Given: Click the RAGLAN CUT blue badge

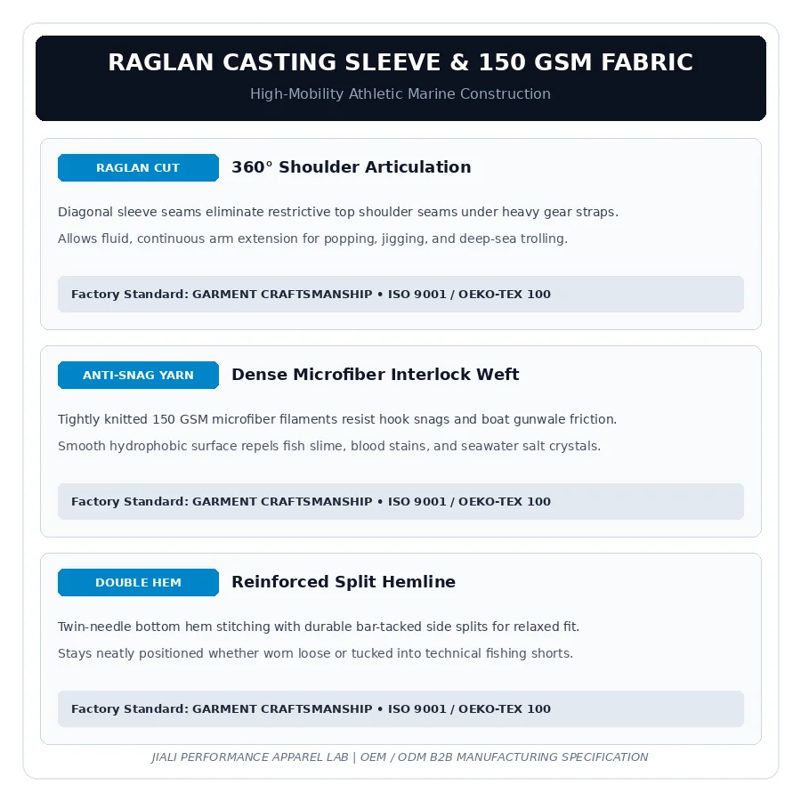Looking at the screenshot, I should click(138, 167).
